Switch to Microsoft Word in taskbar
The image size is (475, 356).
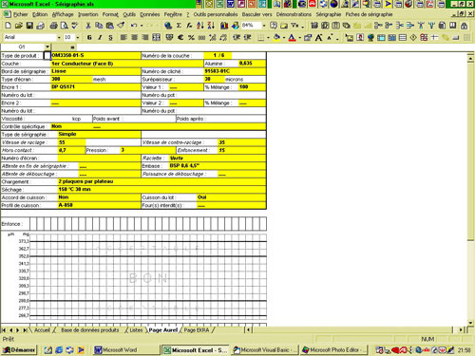coord(126,349)
